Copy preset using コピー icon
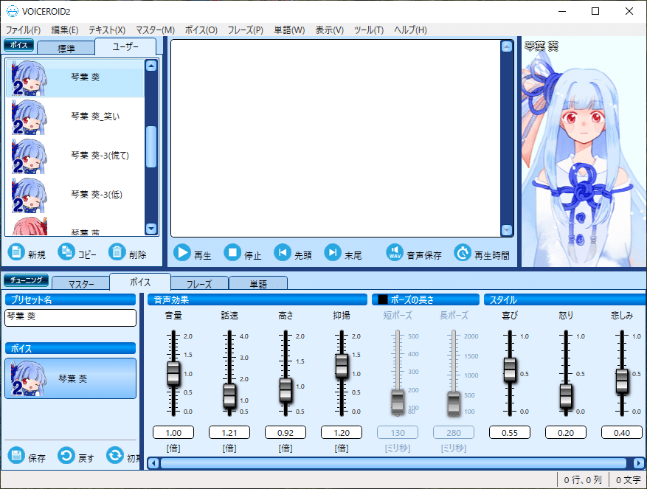The image size is (647, 489). point(66,252)
